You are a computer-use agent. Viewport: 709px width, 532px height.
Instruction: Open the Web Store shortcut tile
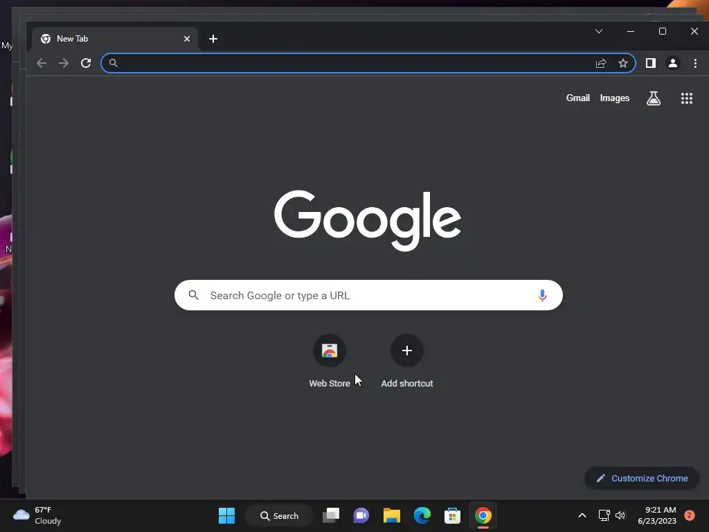click(330, 362)
